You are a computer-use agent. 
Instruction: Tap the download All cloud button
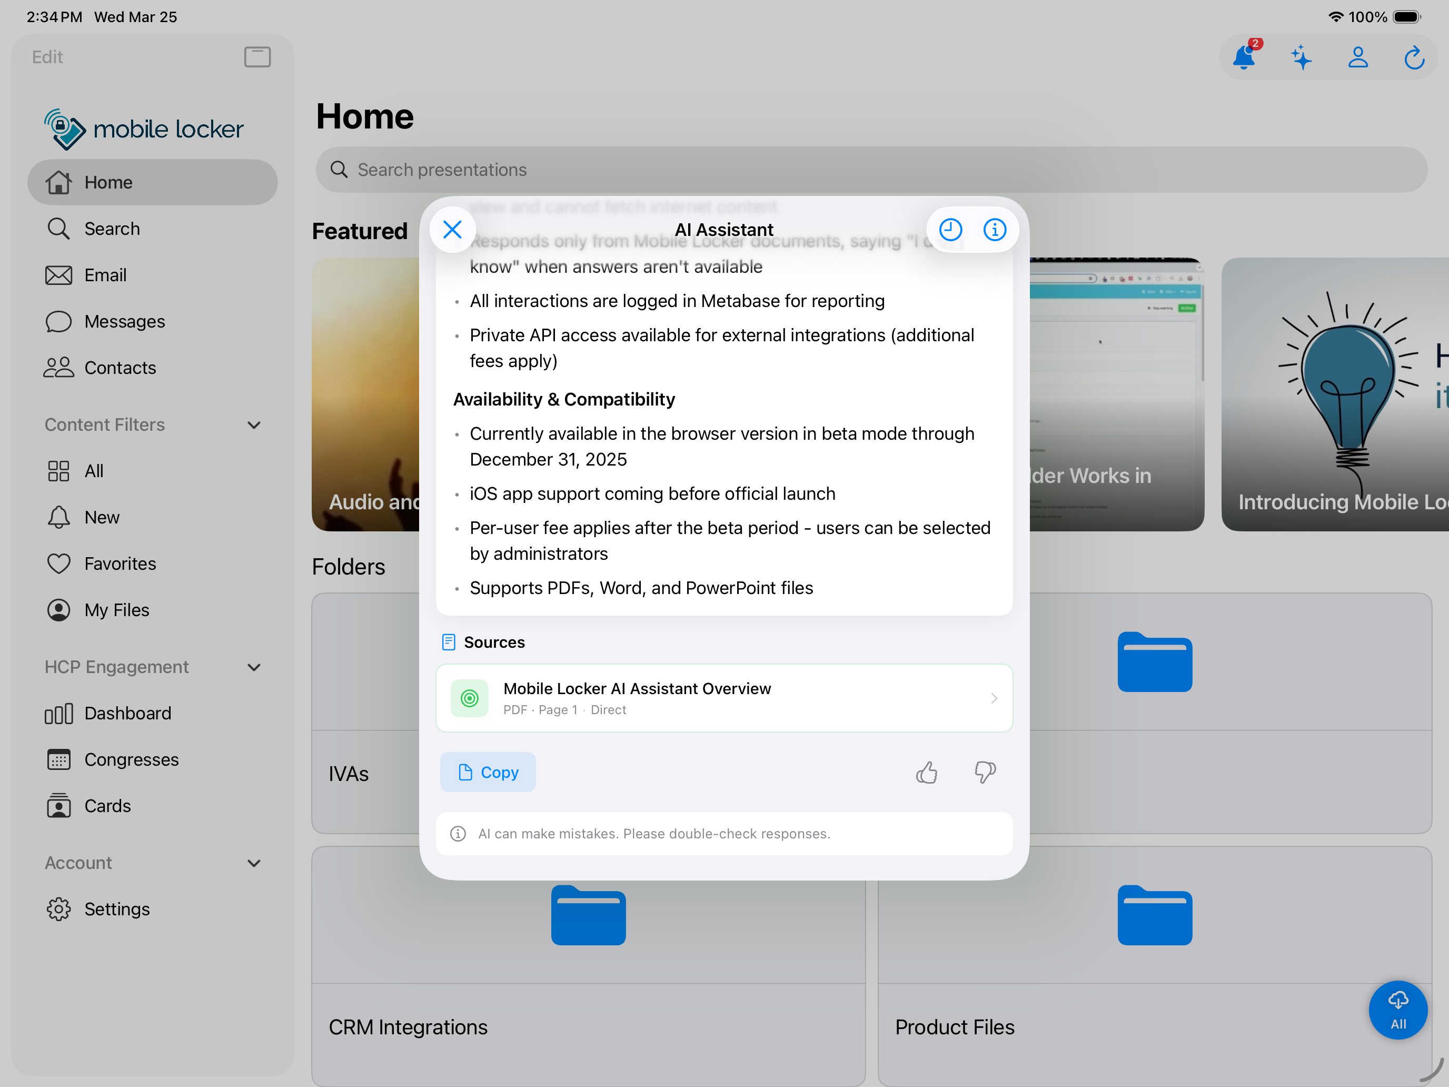tap(1398, 1010)
